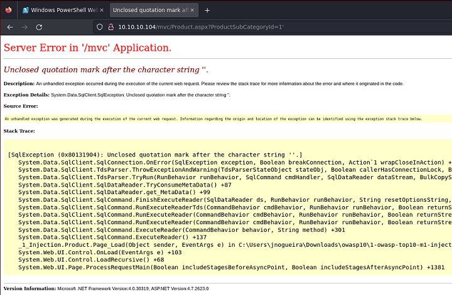Click the SqlException 0x80131904 stack trace line
The height and width of the screenshot is (295, 452).
[155, 155]
